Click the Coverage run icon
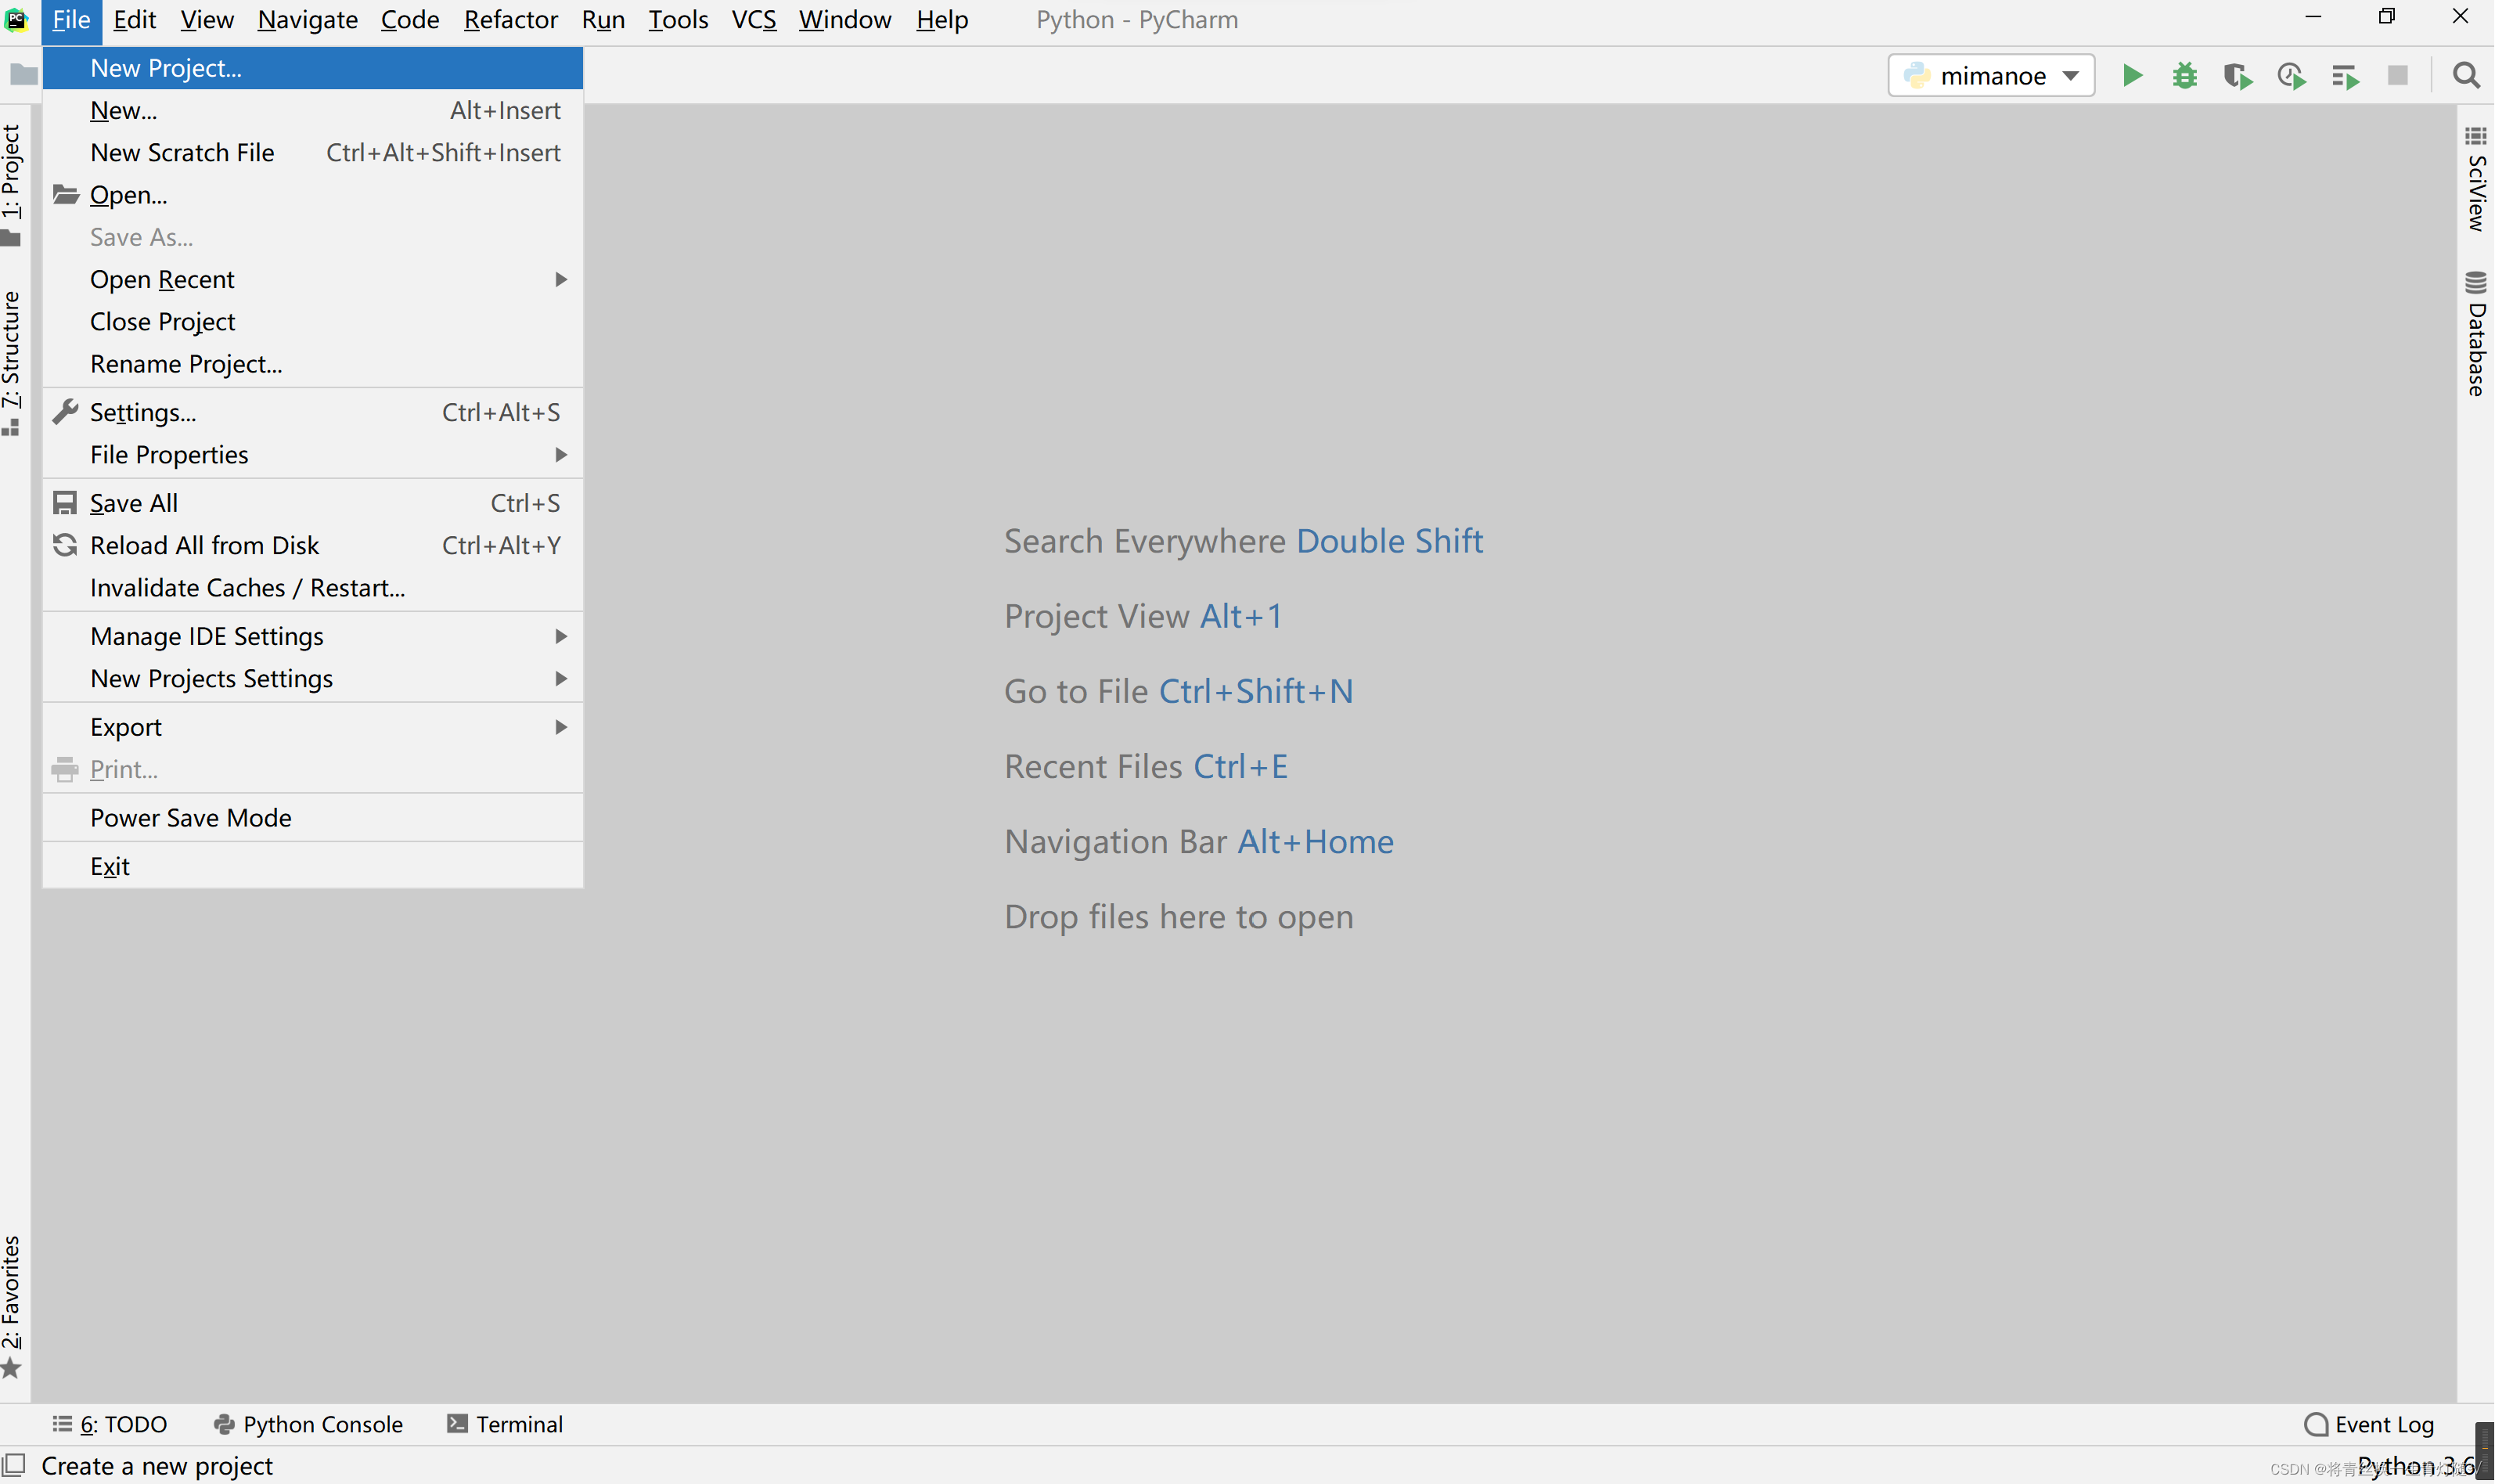 (2238, 74)
